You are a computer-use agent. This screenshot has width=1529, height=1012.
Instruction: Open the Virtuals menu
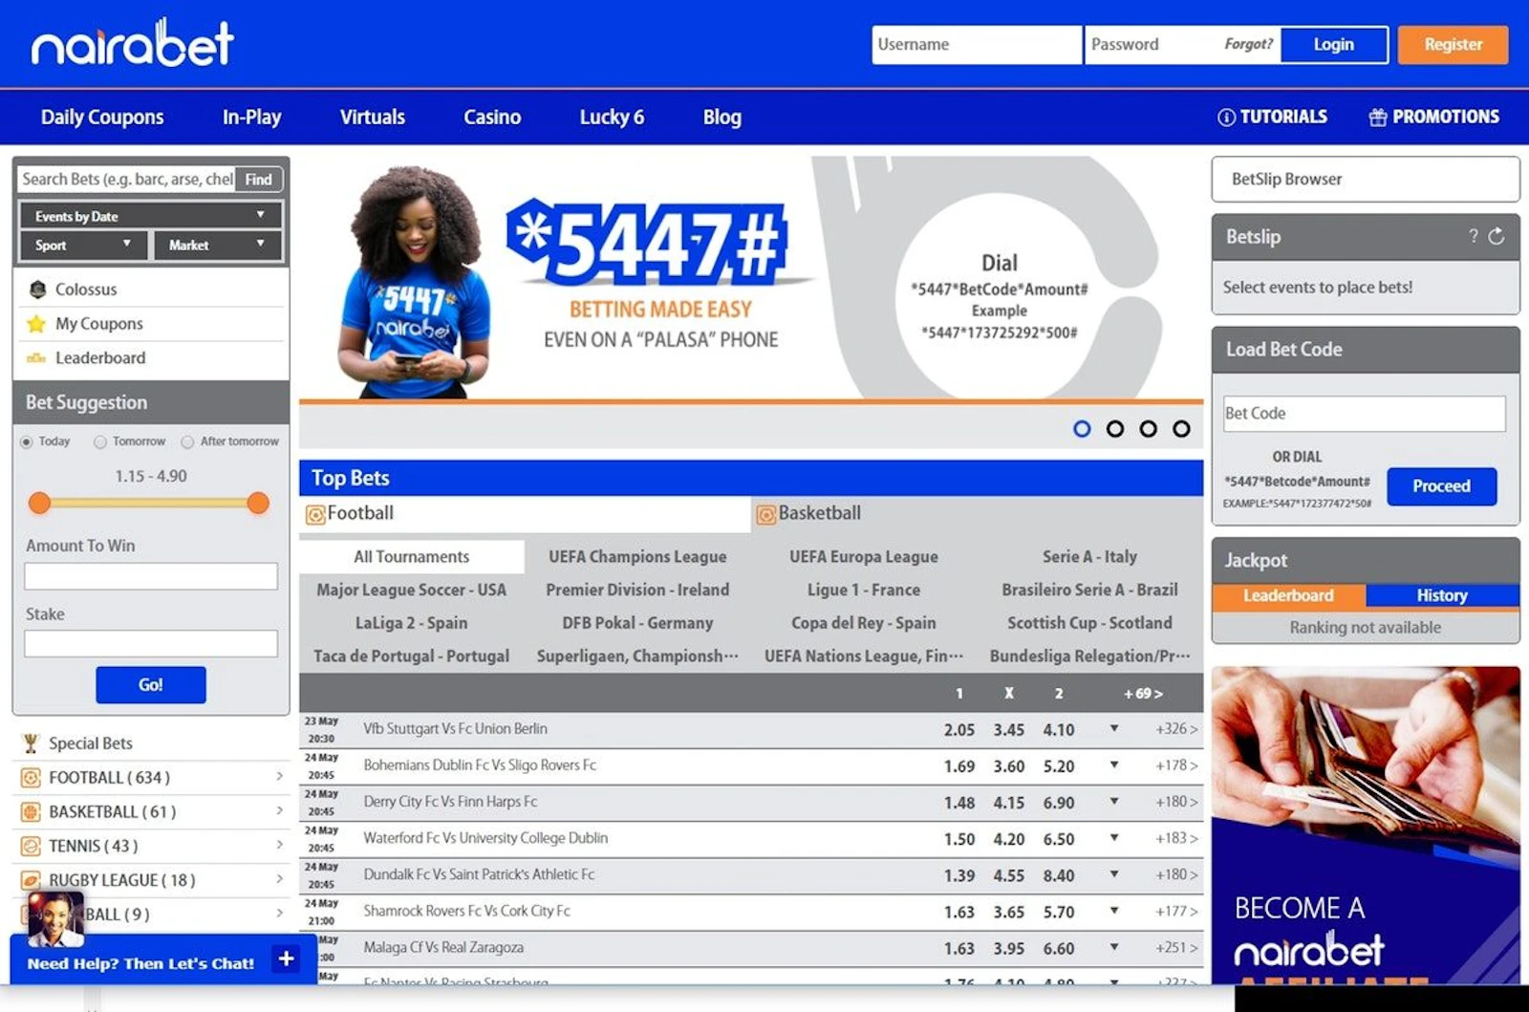(x=373, y=117)
